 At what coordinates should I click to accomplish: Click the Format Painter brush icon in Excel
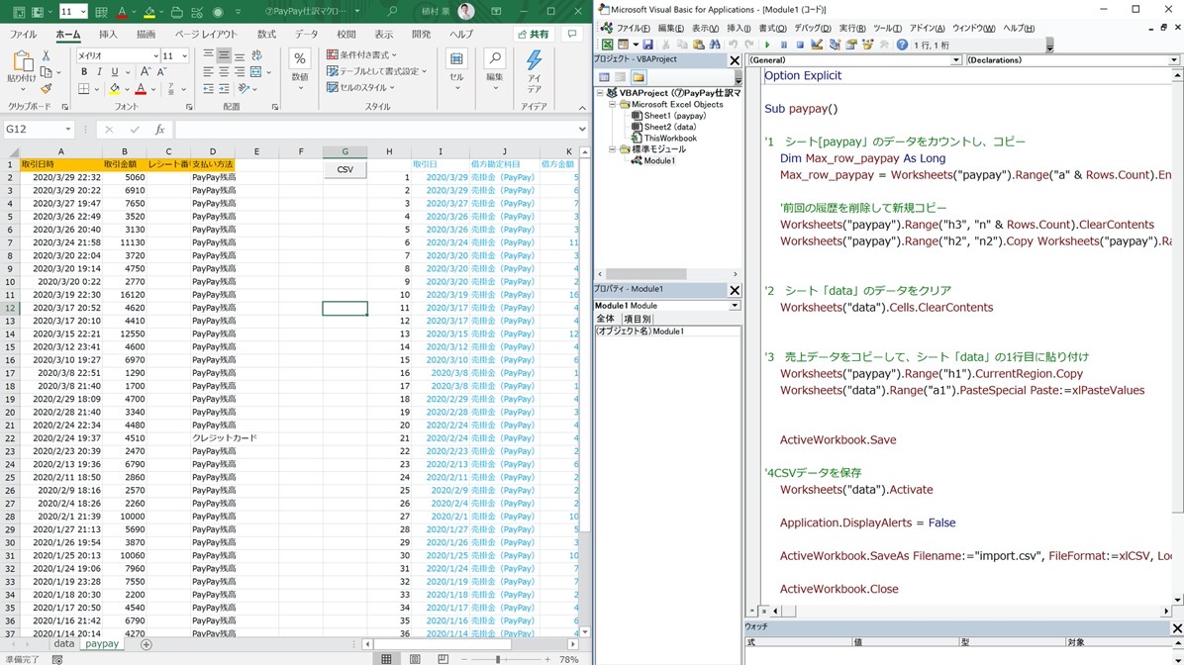(x=47, y=88)
